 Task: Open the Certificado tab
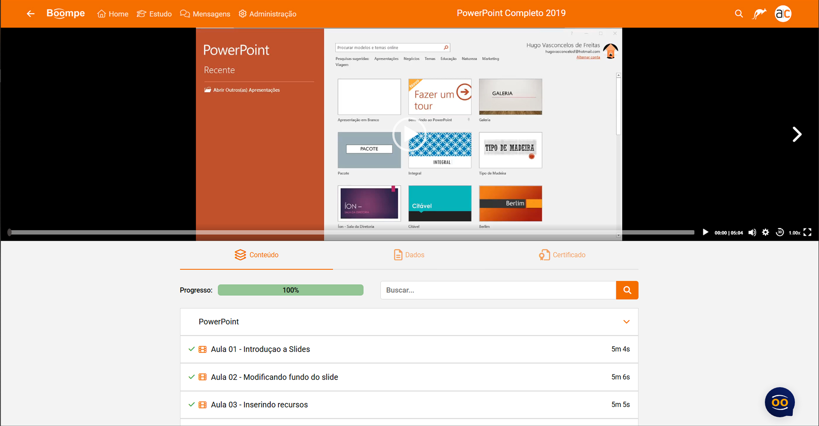[562, 255]
